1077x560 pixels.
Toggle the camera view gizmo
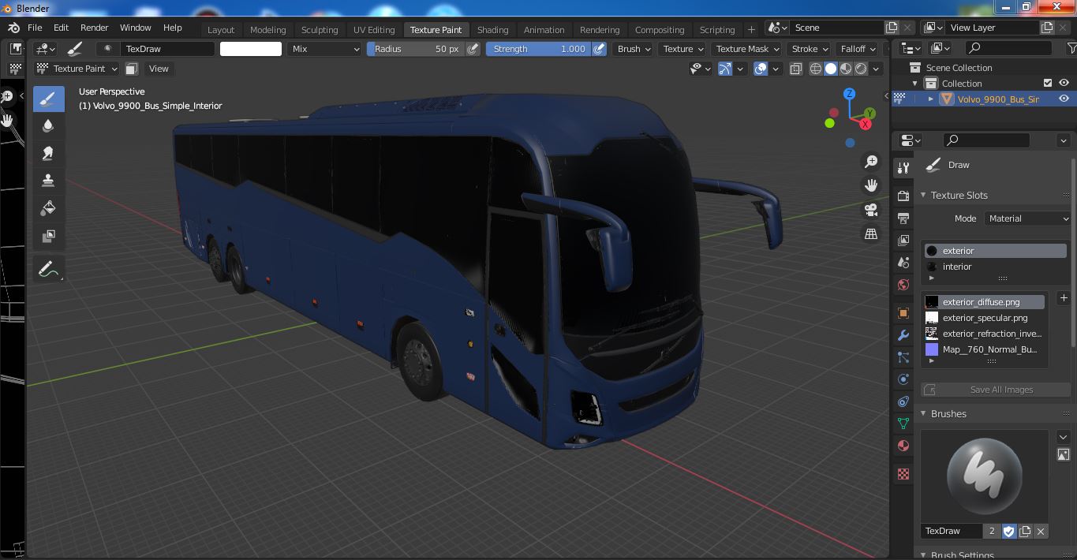coord(871,210)
